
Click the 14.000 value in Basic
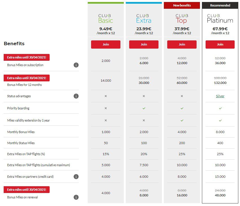tap(106, 81)
